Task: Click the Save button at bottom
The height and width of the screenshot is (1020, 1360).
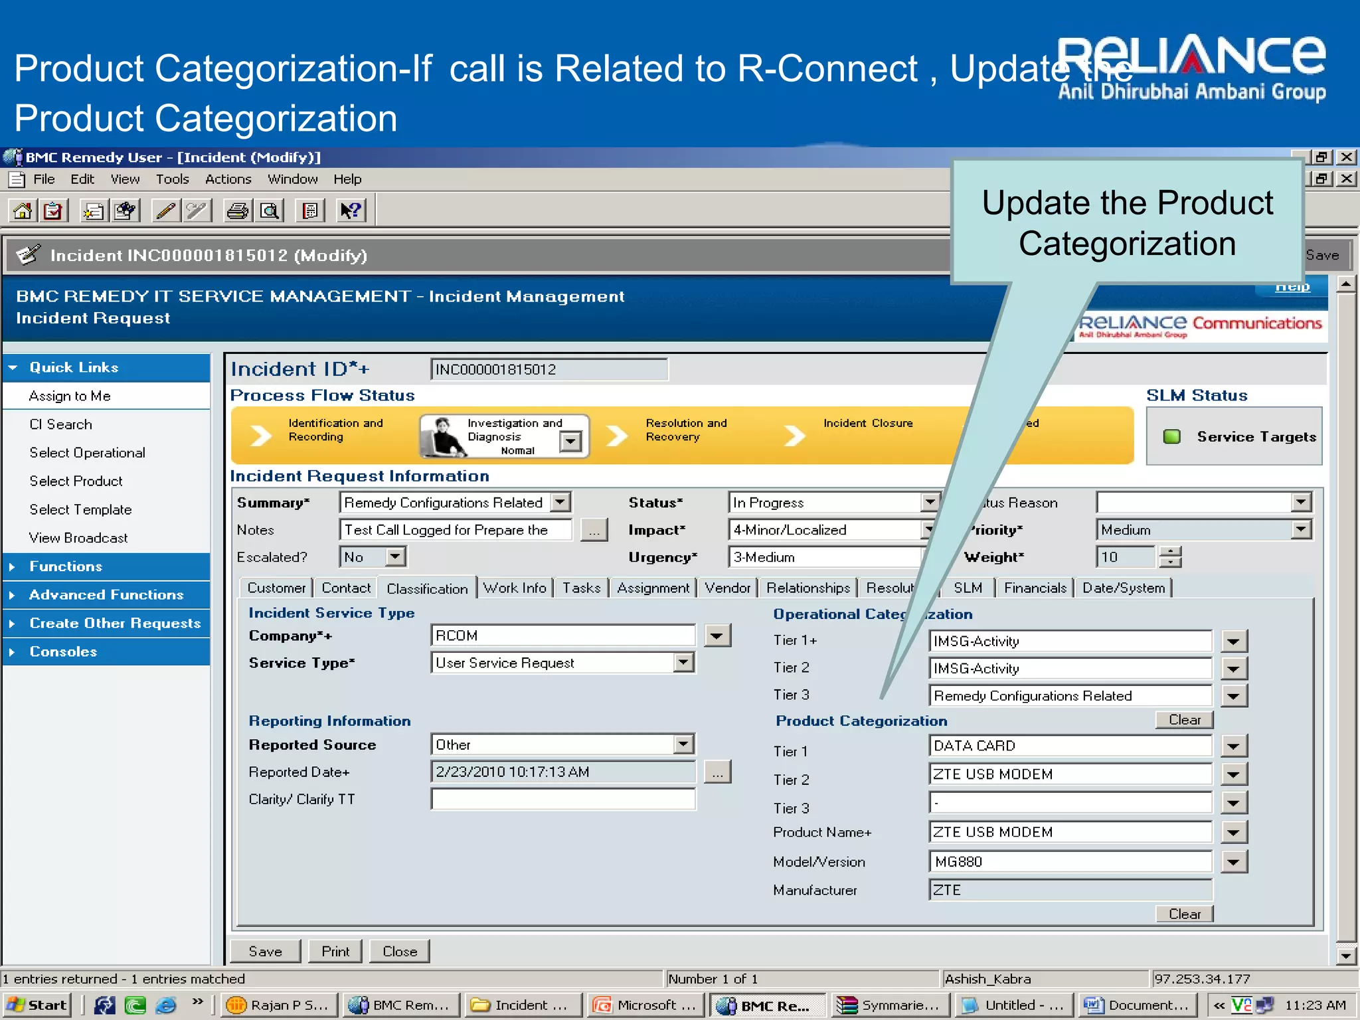Action: click(265, 951)
